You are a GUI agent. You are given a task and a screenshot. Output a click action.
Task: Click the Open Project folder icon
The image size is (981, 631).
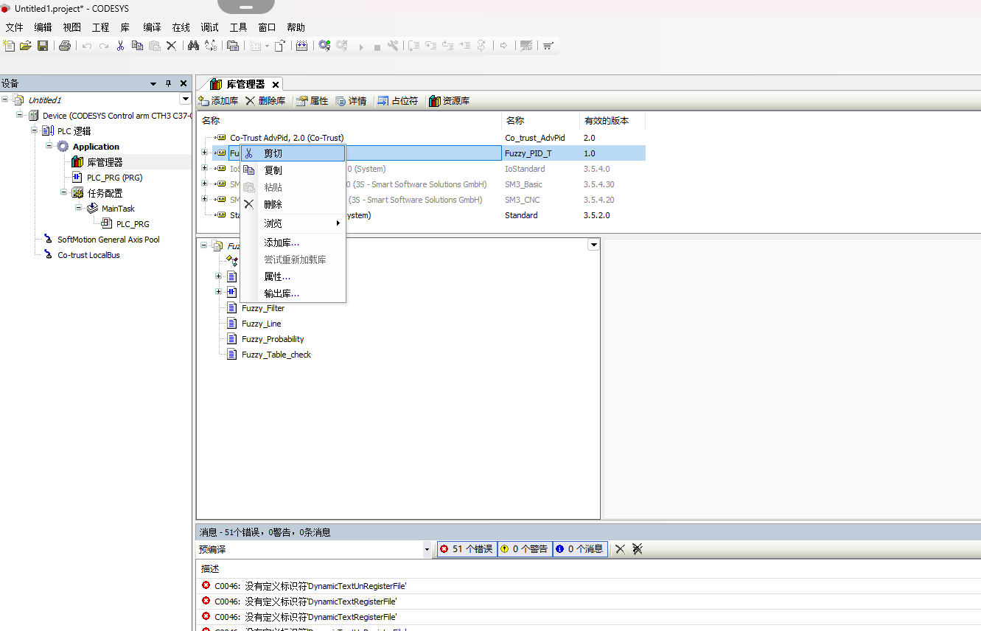tap(26, 46)
